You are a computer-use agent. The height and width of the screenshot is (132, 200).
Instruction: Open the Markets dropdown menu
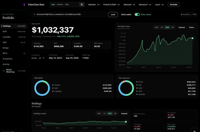[94, 5]
